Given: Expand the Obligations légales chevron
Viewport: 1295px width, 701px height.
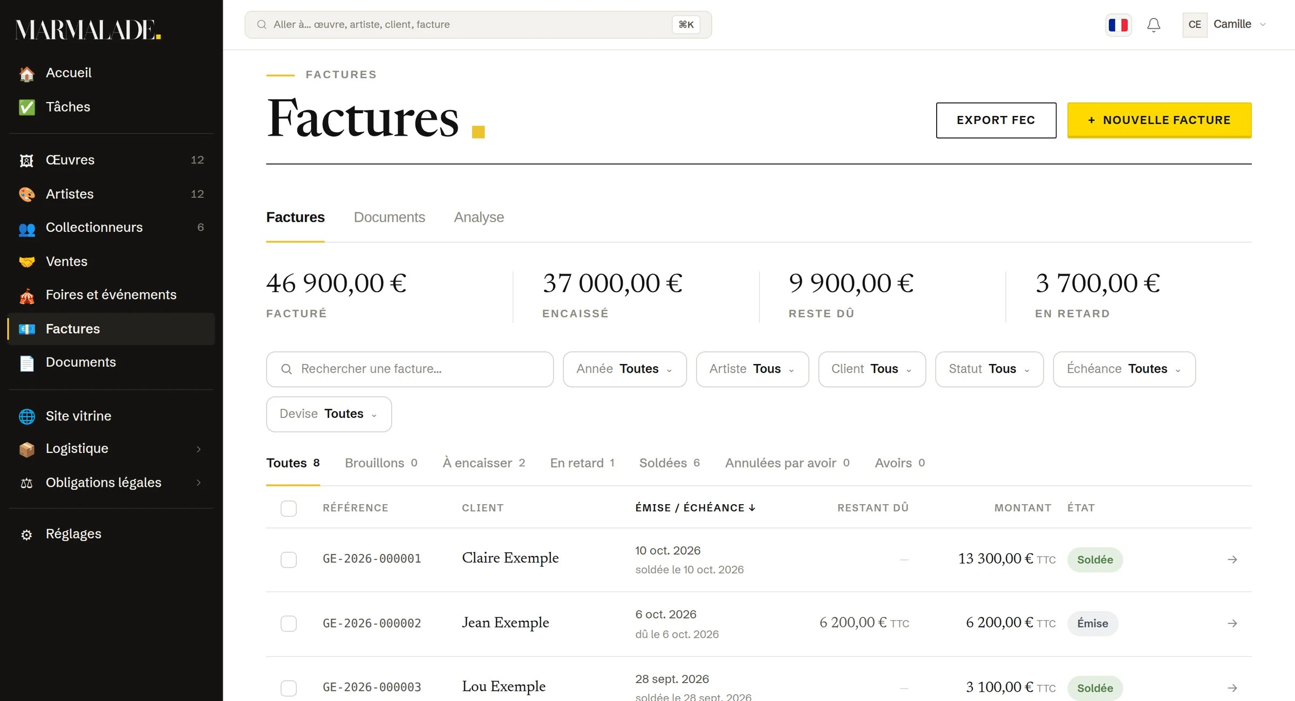Looking at the screenshot, I should tap(199, 483).
